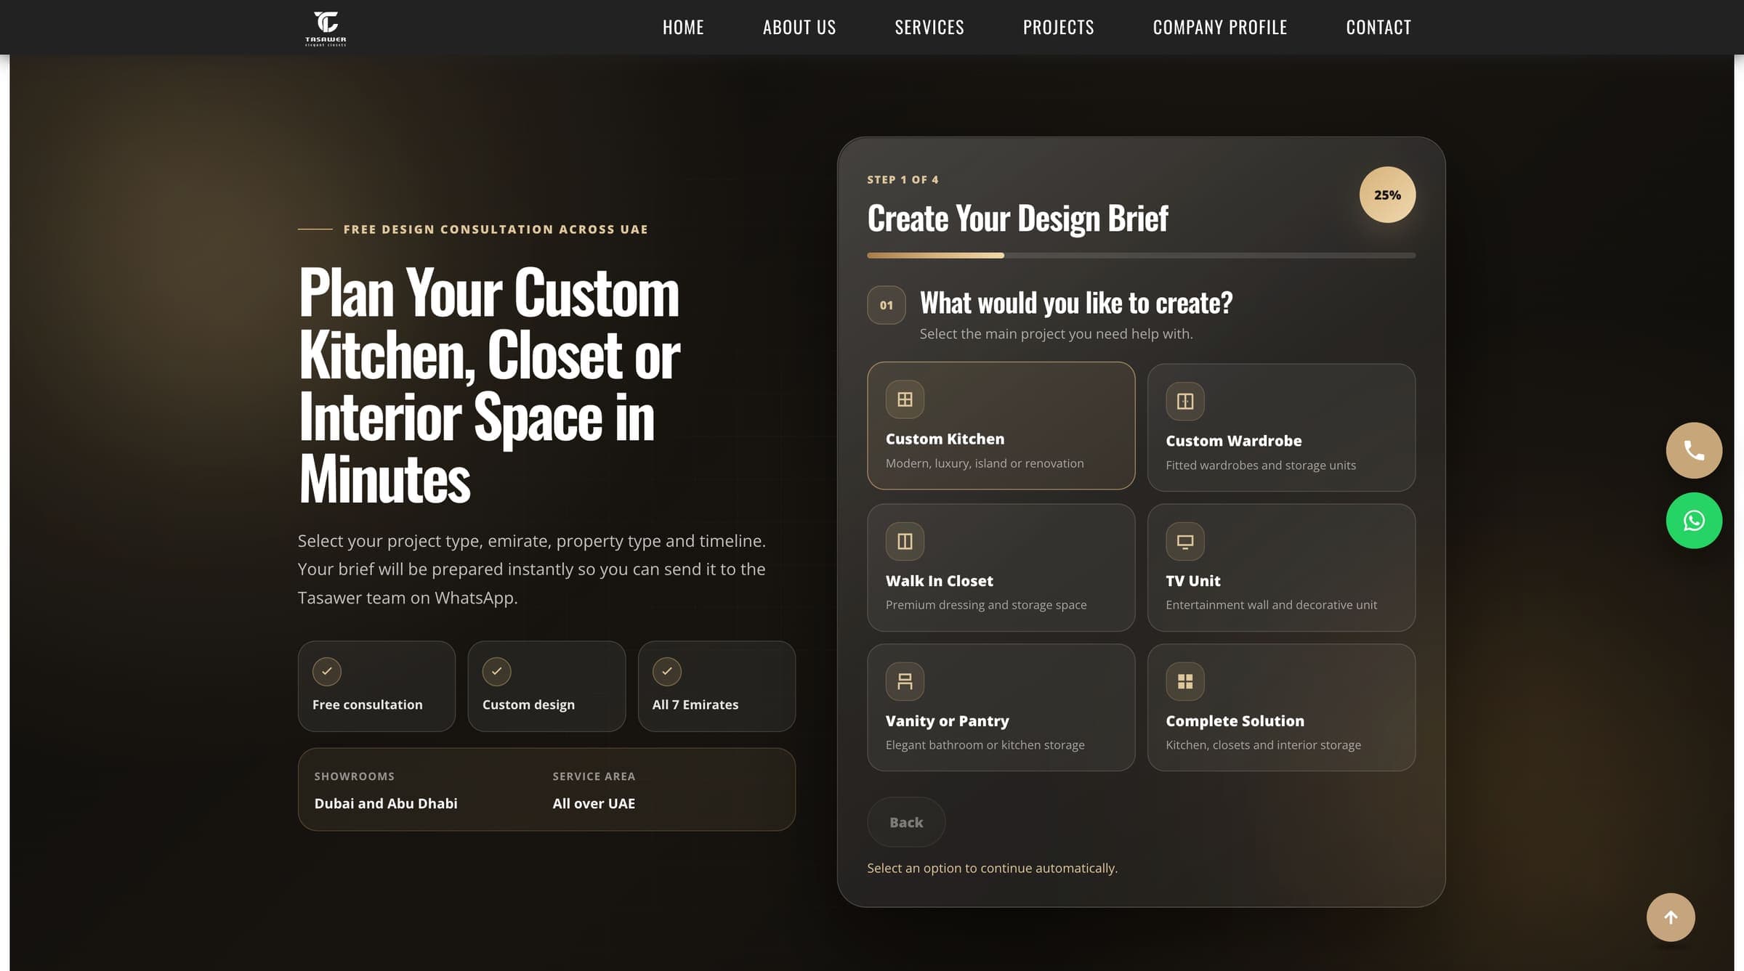Select the Custom Kitchen option title
This screenshot has height=971, width=1744.
945,439
